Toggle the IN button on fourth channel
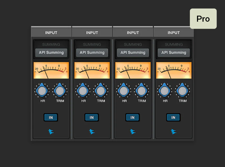Image resolution: width=225 pixels, height=167 pixels. pyautogui.click(x=173, y=117)
